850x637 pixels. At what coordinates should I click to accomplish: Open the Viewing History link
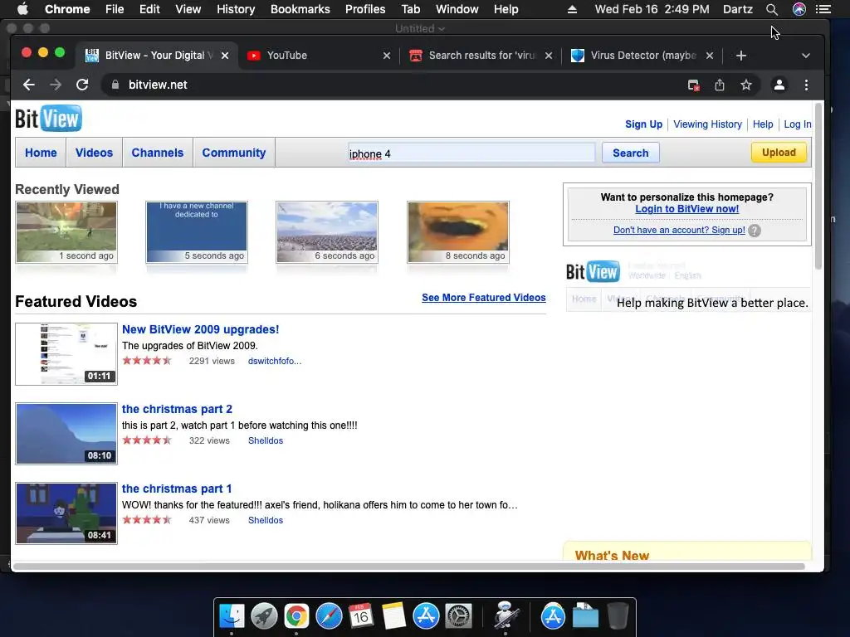[707, 124]
